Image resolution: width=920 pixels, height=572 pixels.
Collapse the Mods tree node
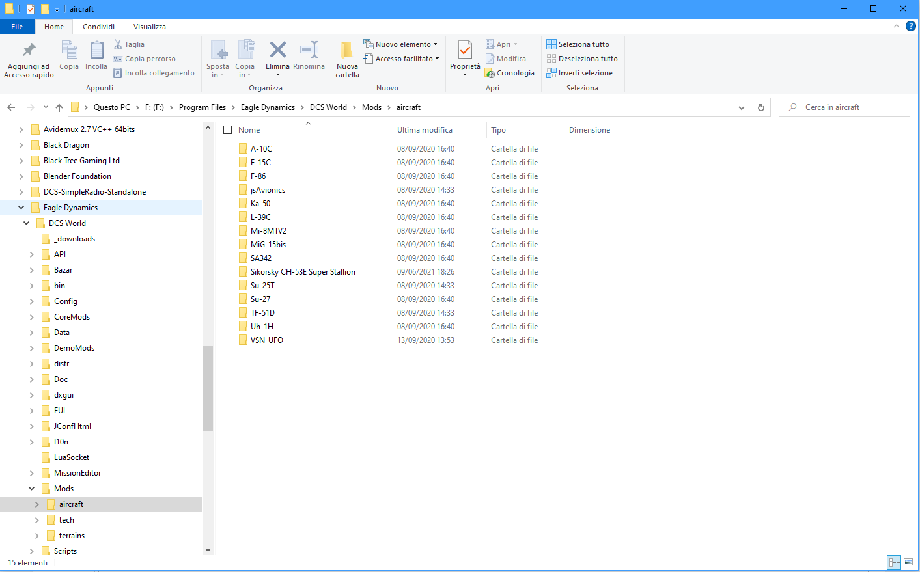[31, 489]
